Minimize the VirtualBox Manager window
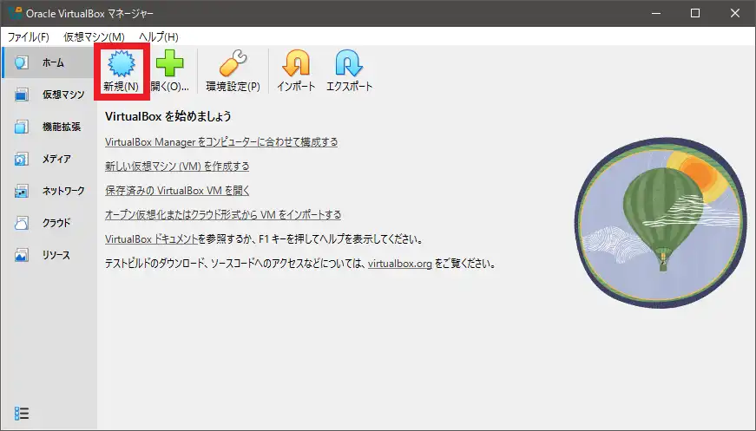The image size is (756, 431). (x=655, y=13)
